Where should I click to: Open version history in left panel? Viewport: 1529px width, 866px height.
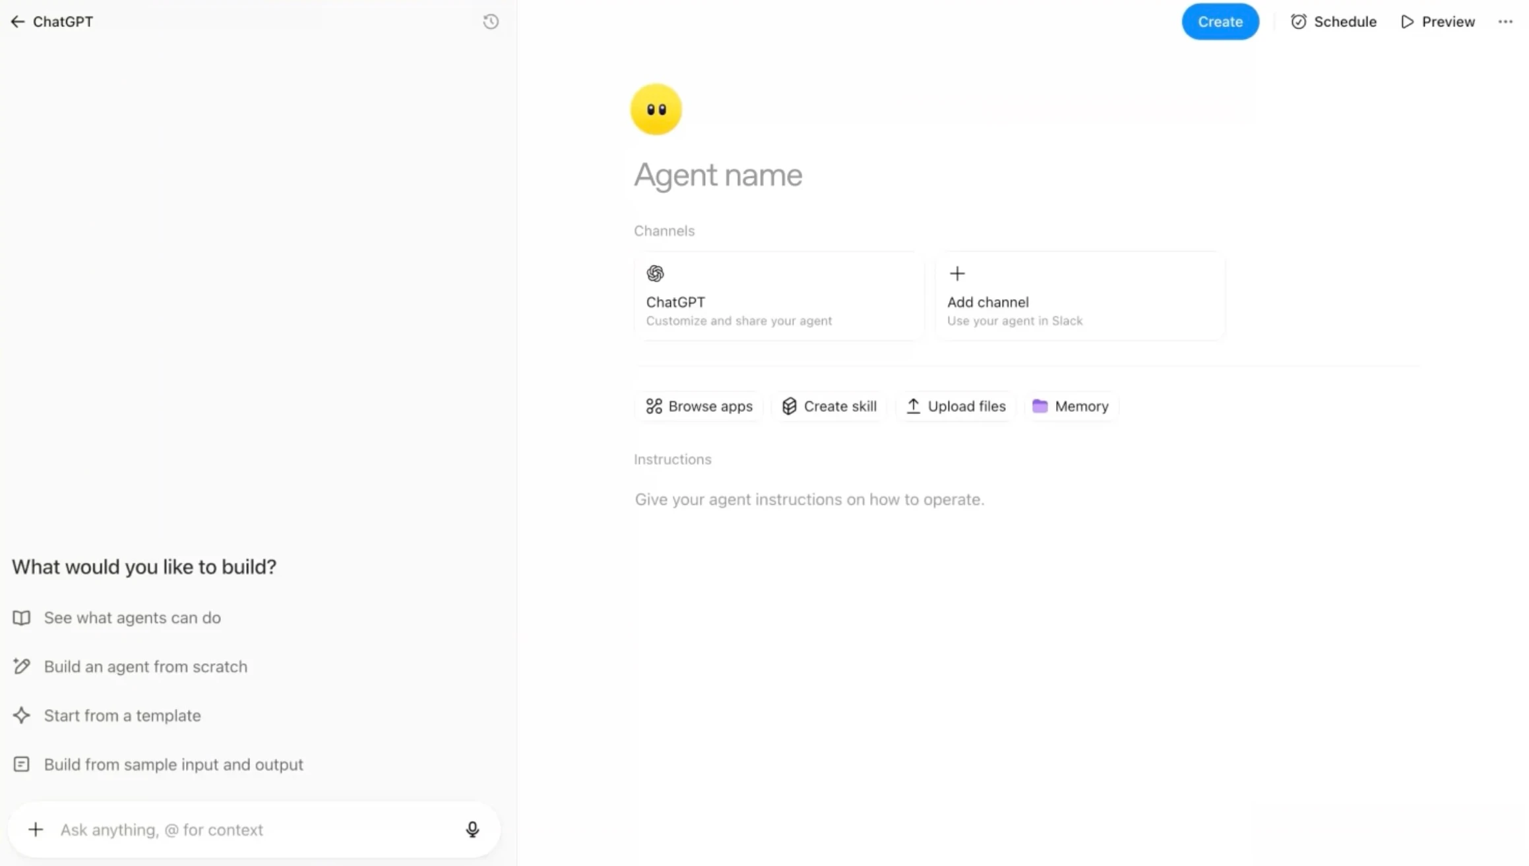point(491,21)
